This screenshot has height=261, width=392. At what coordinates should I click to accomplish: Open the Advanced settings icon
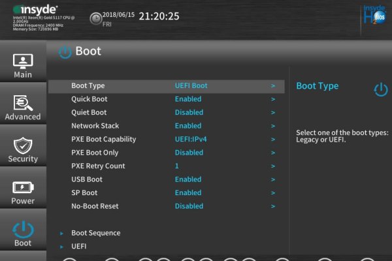23,103
